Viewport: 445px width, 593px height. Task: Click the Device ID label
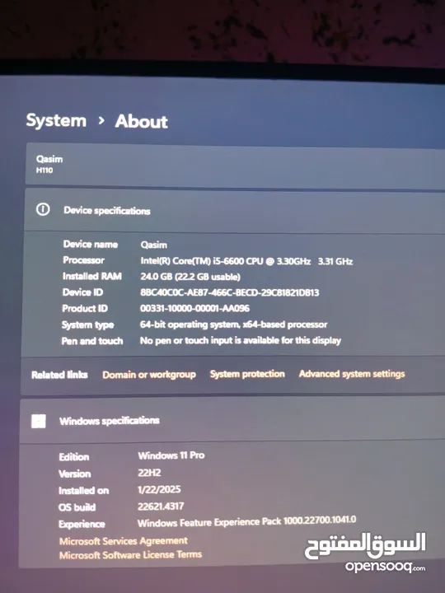coord(82,292)
